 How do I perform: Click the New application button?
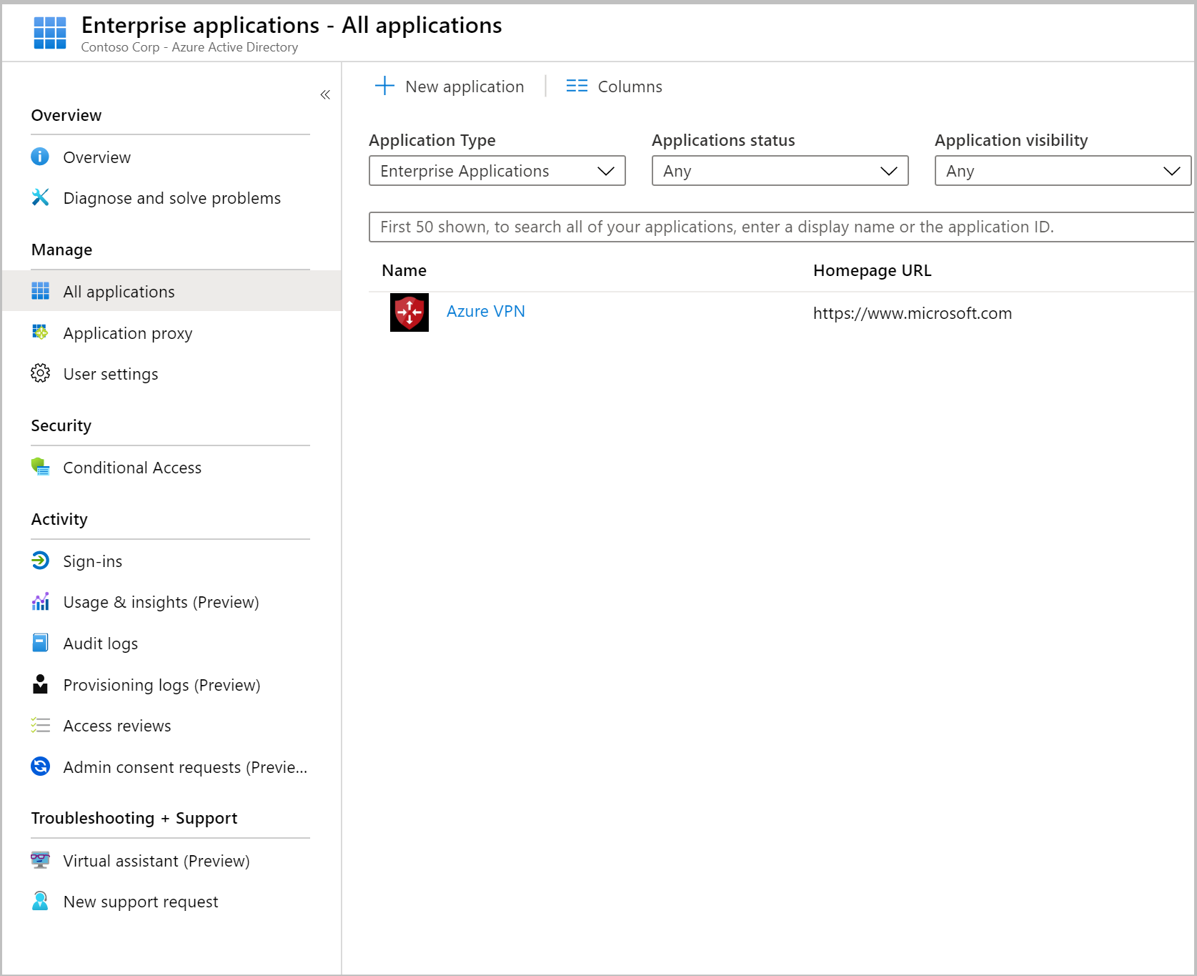[450, 87]
